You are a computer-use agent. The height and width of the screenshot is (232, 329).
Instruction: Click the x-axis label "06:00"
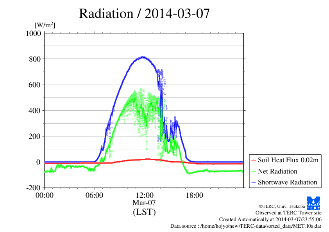(x=94, y=195)
